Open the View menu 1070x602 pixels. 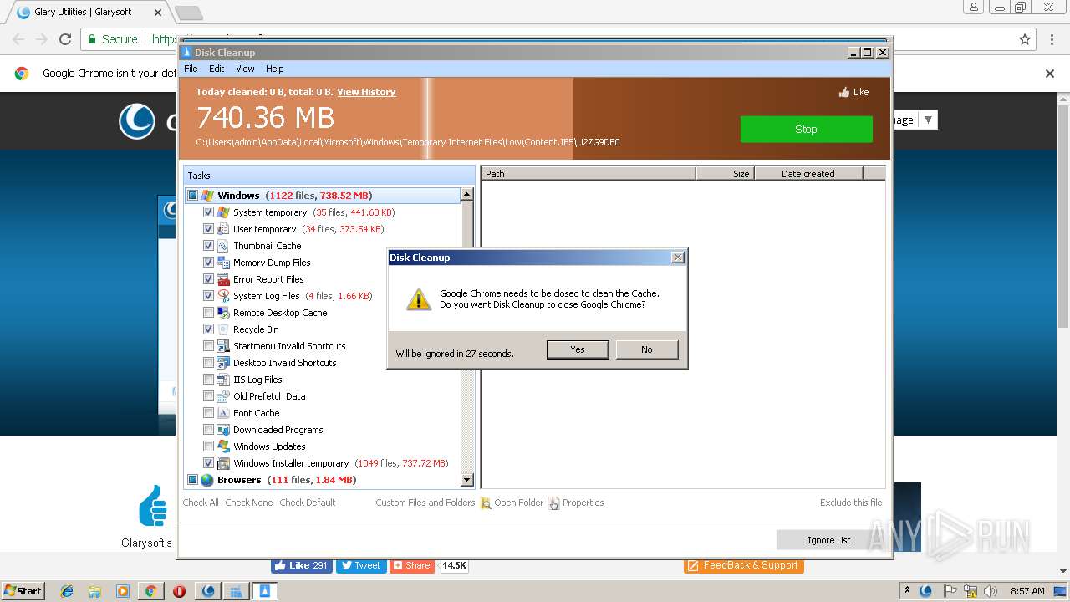[245, 69]
